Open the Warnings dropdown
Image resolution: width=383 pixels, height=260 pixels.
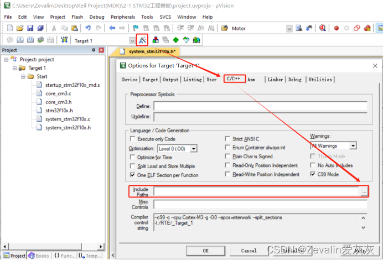pos(353,145)
